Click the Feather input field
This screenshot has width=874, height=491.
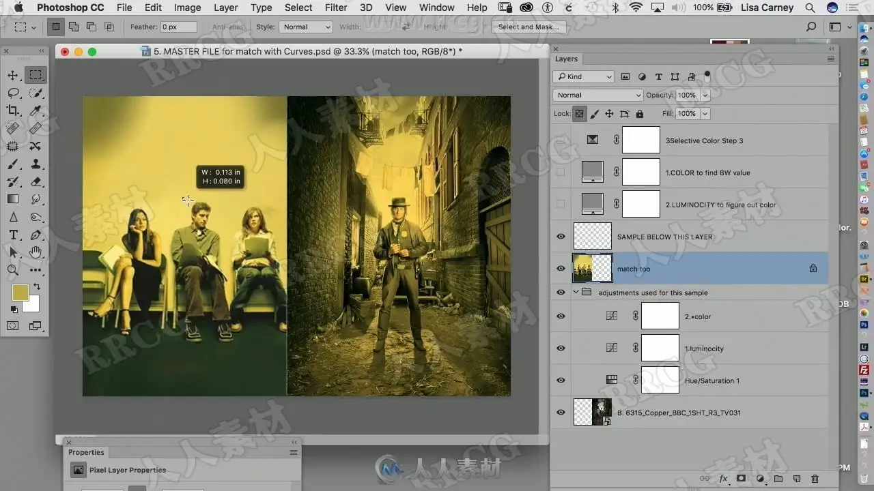coord(179,27)
